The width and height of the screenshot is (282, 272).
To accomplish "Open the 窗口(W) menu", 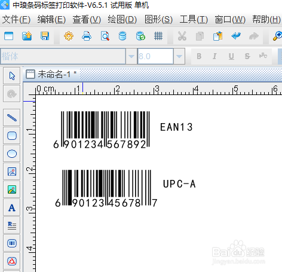I will click(230, 20).
